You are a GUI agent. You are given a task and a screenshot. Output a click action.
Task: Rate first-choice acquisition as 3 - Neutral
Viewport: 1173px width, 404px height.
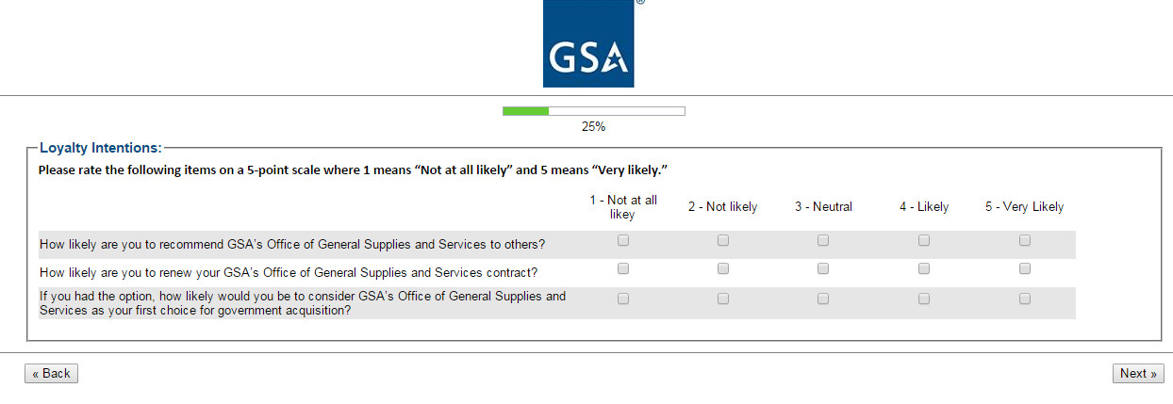(823, 299)
